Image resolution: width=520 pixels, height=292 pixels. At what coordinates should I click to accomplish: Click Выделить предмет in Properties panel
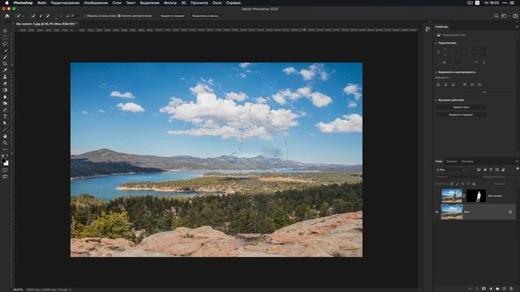click(461, 115)
